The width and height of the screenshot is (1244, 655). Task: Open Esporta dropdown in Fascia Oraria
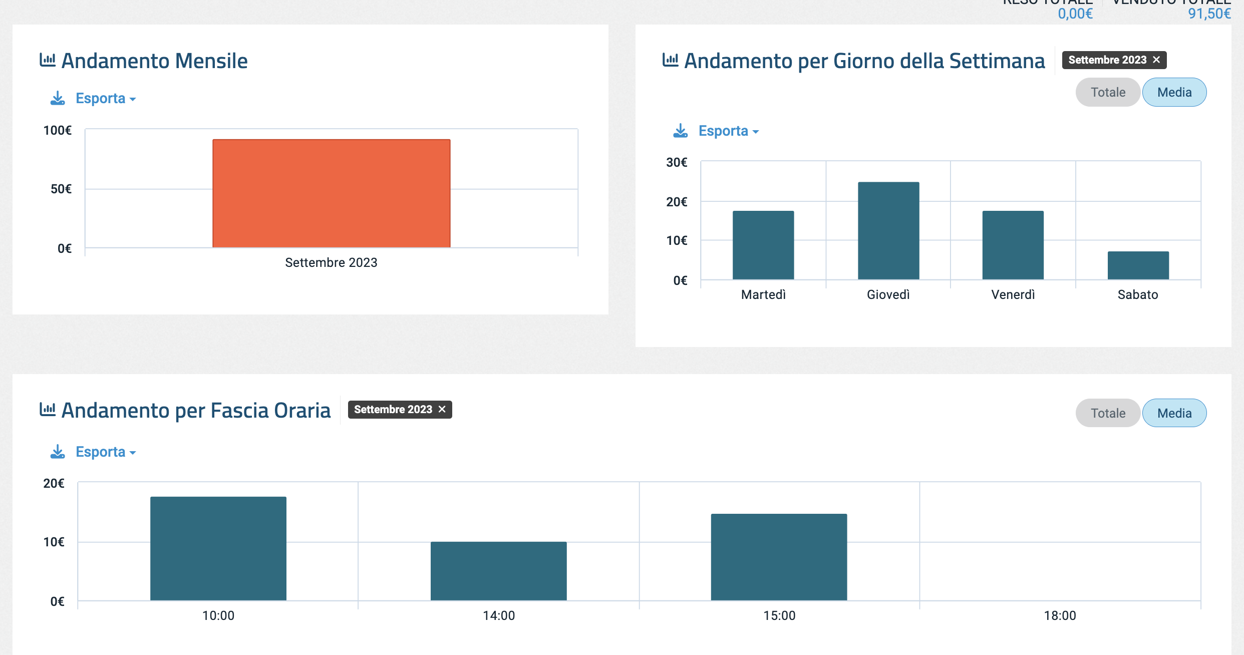pyautogui.click(x=105, y=452)
